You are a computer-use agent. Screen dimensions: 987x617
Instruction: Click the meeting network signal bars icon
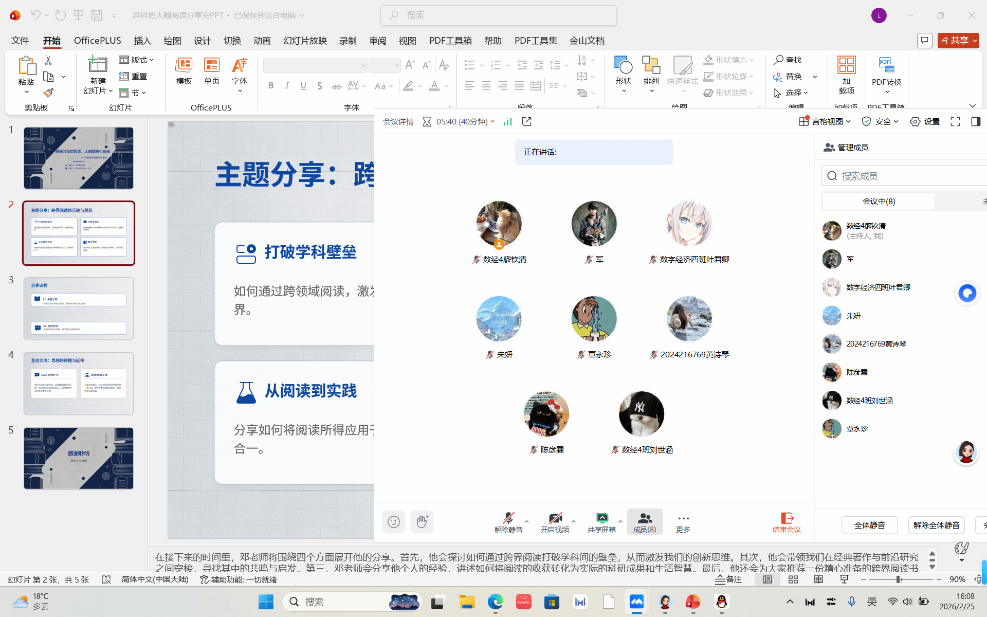[507, 121]
